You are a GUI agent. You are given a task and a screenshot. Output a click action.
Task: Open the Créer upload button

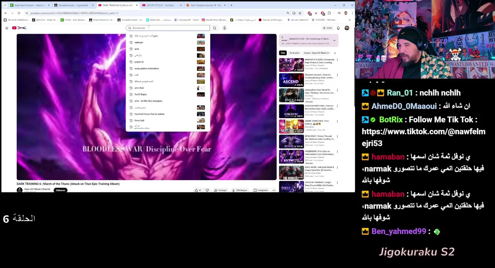coord(327,28)
